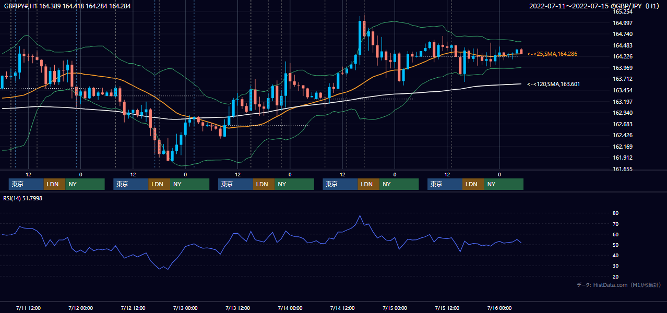Select the 7/16 00:00 time axis label
This screenshot has width=667, height=313.
[x=499, y=308]
